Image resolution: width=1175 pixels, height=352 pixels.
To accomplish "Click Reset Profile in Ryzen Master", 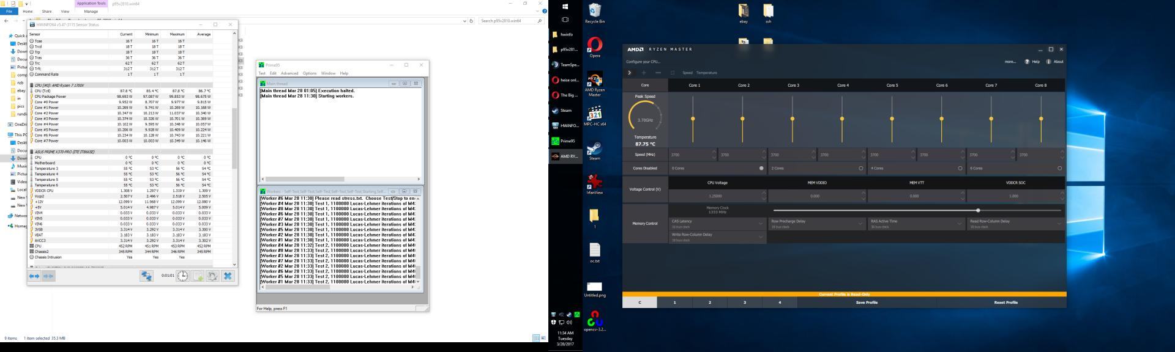I will 1005,302.
